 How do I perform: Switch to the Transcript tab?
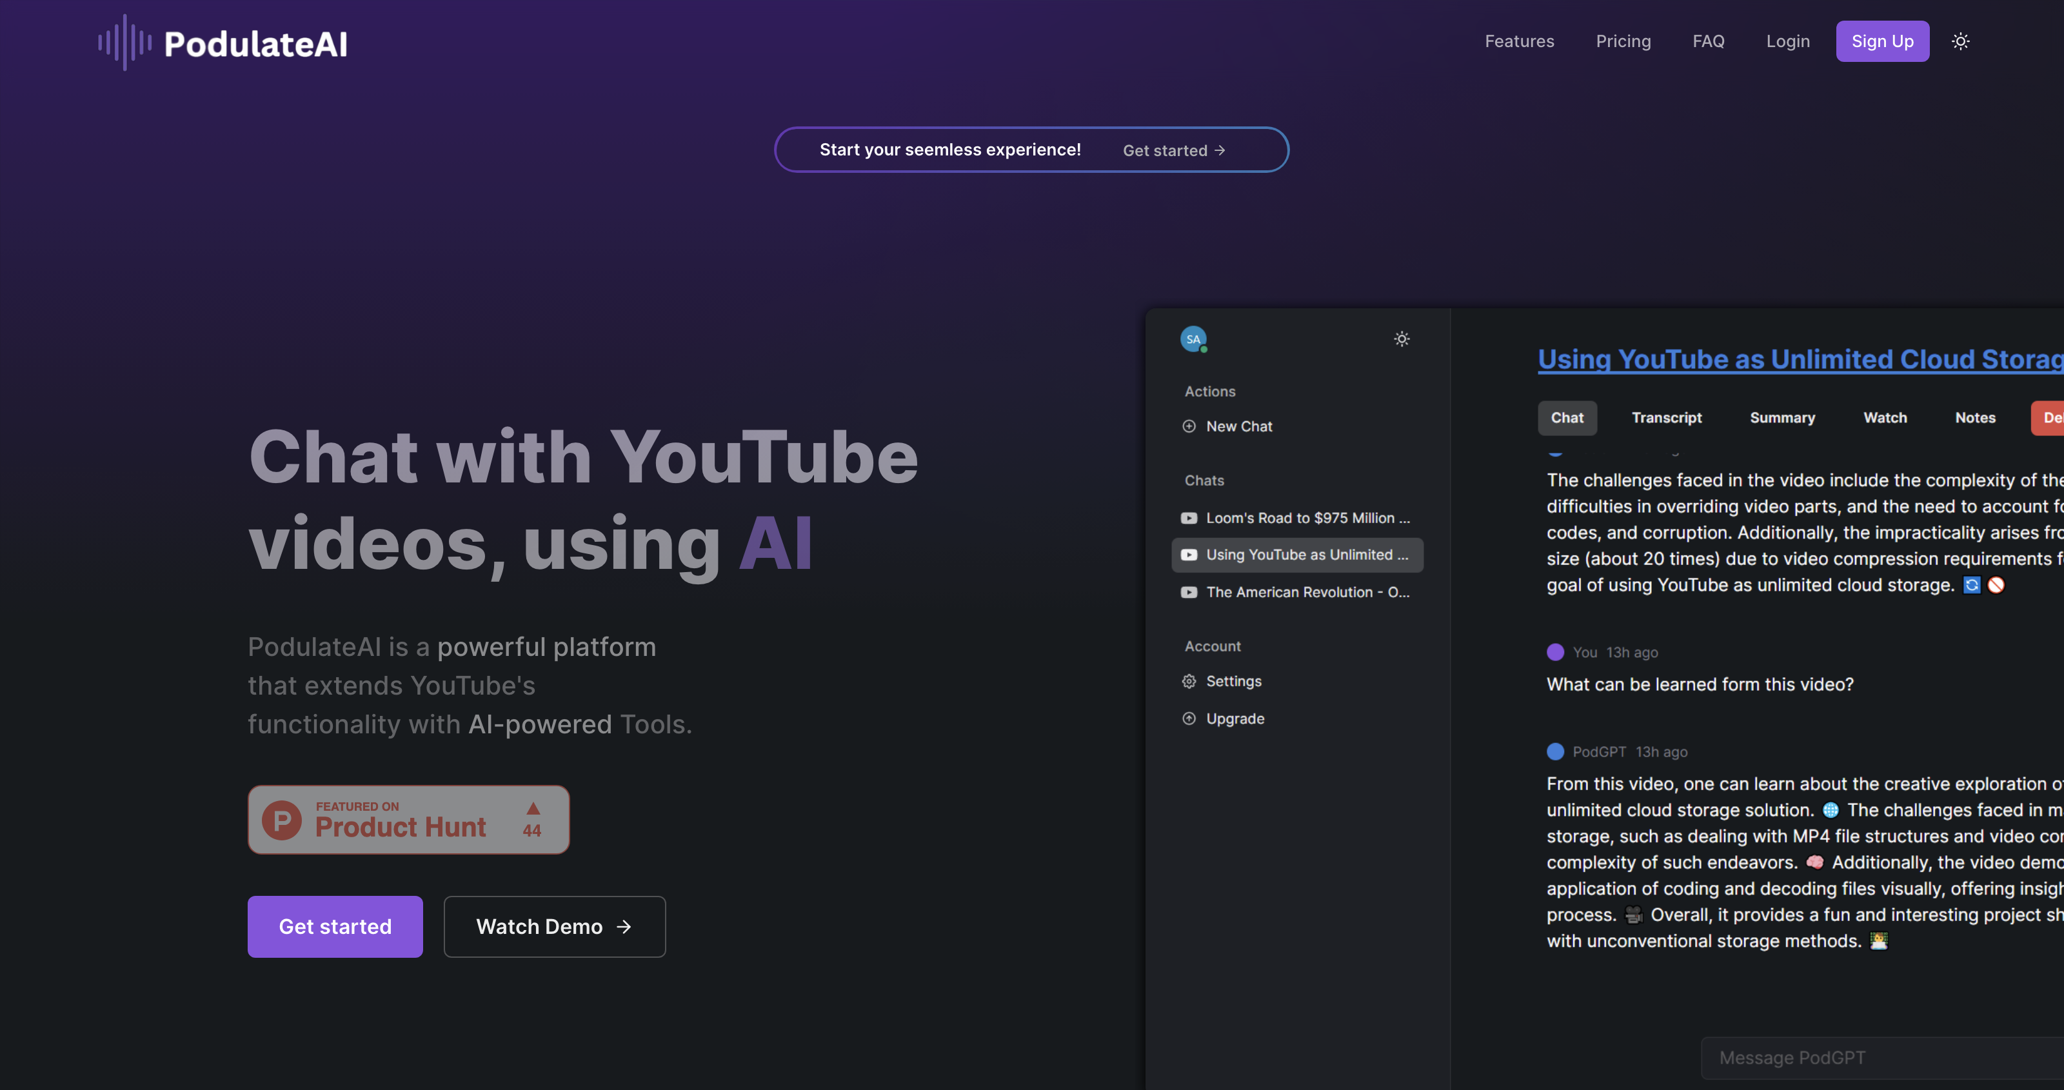click(1667, 419)
